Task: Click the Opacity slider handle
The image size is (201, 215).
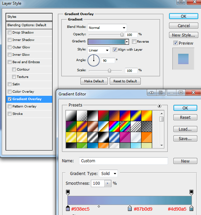Action: (x=122, y=35)
